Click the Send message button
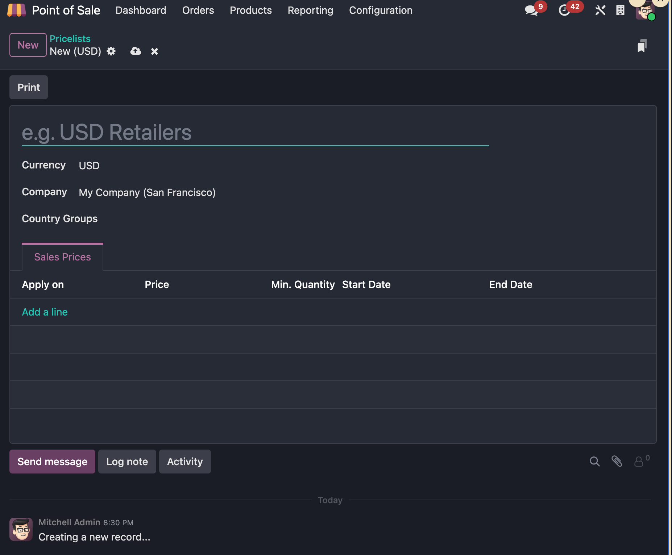The image size is (672, 555). 52,462
